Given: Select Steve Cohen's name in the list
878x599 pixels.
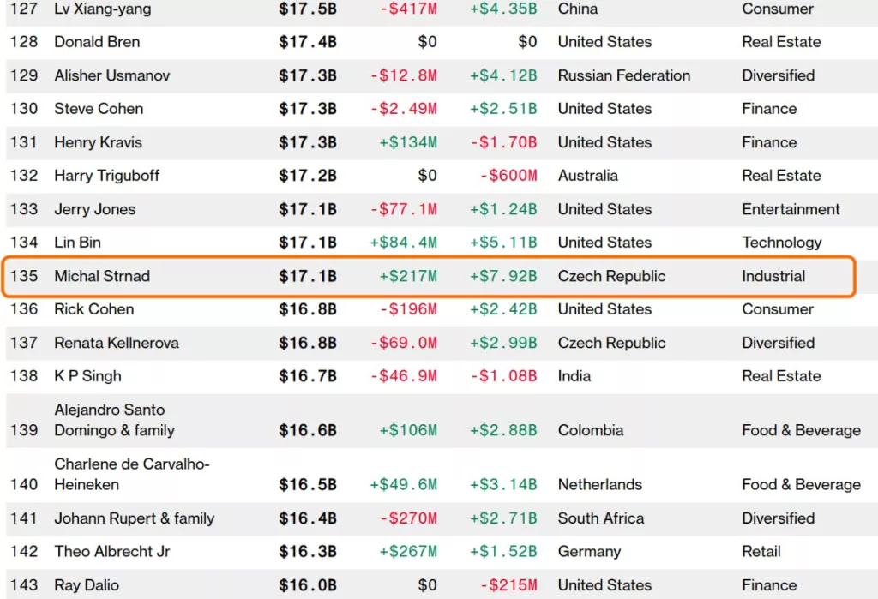Looking at the screenshot, I should click(x=99, y=109).
